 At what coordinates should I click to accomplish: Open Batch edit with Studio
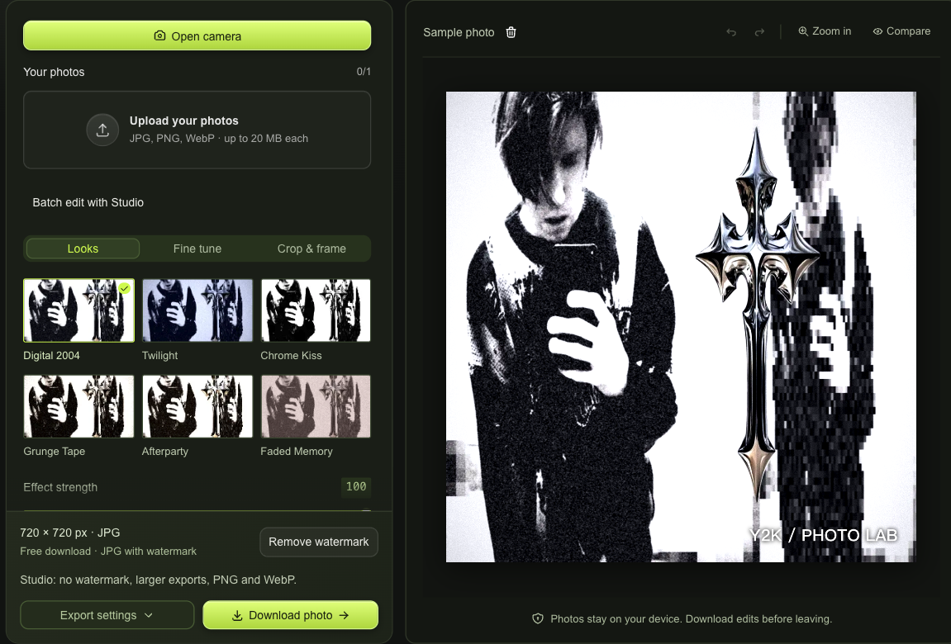(88, 202)
